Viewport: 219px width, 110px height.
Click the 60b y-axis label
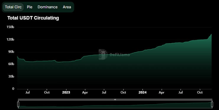[11, 64]
